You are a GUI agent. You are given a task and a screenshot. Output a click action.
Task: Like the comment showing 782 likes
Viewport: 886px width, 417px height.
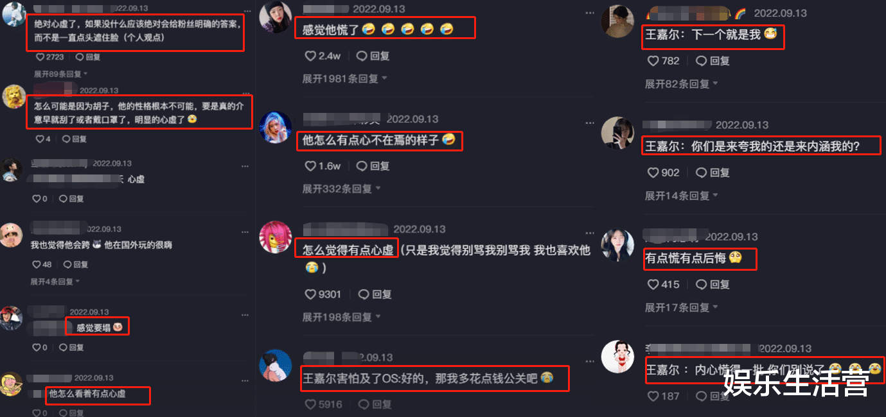pos(653,61)
